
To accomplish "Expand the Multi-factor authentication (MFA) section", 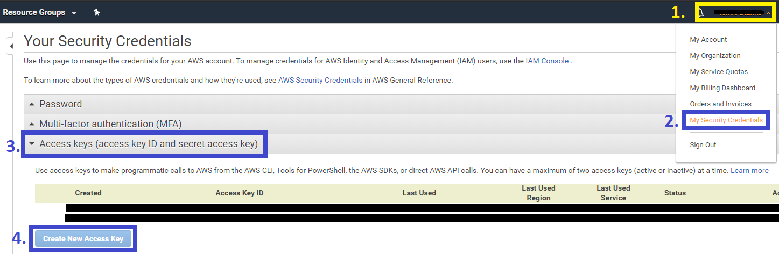I will coord(110,124).
